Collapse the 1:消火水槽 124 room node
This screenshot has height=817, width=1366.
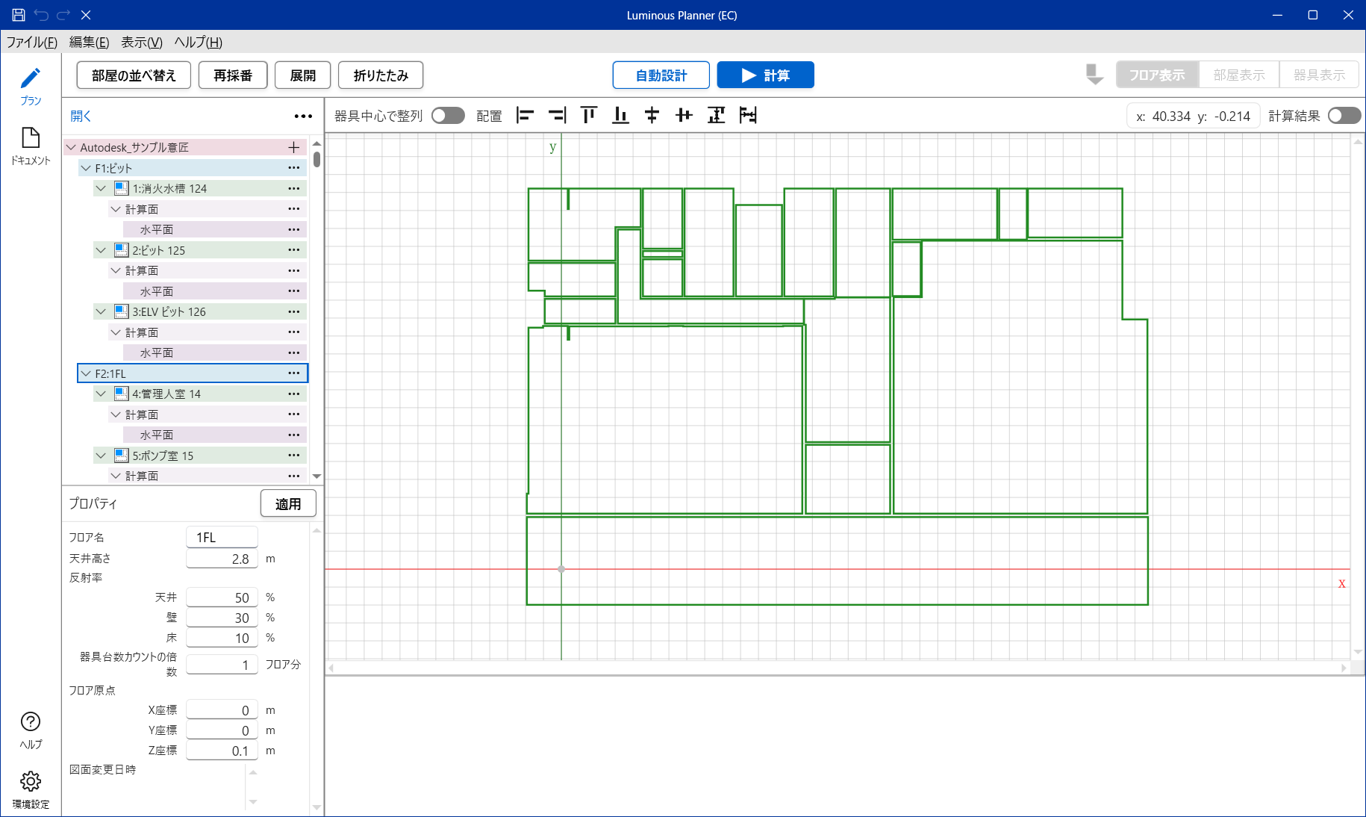(x=101, y=189)
